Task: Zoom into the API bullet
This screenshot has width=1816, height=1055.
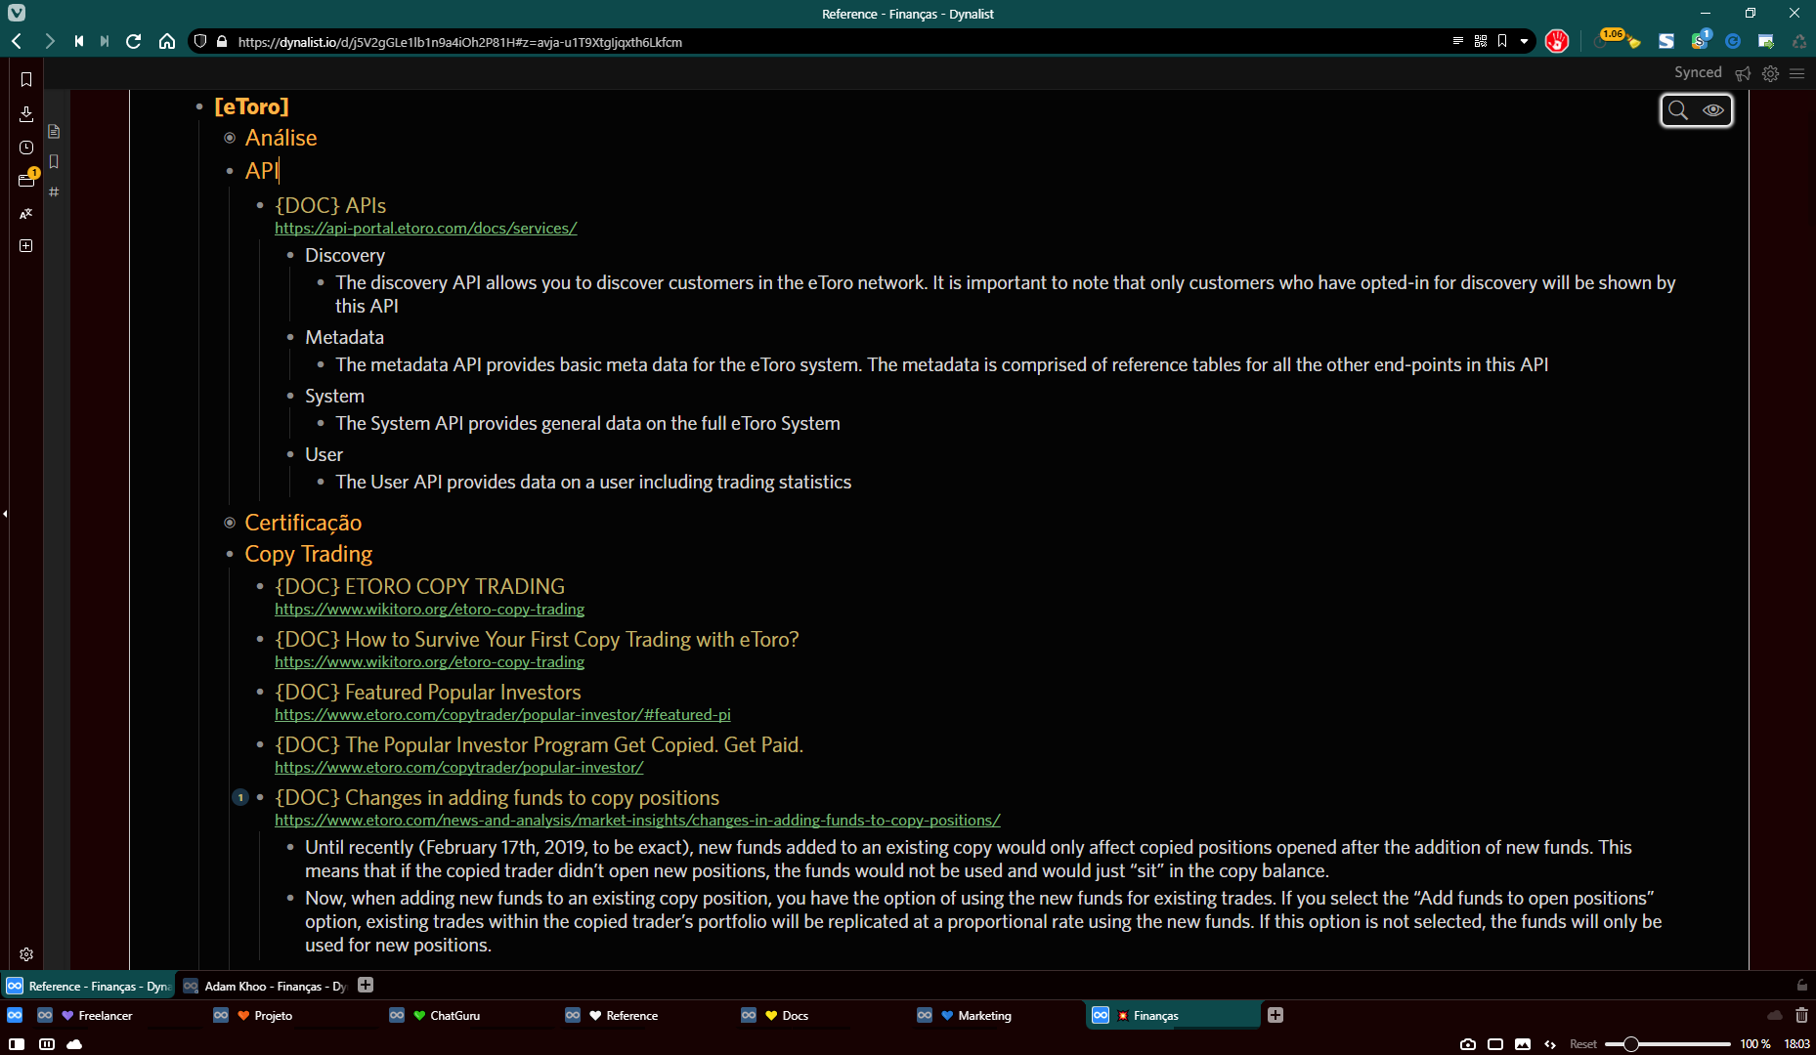Action: point(230,171)
